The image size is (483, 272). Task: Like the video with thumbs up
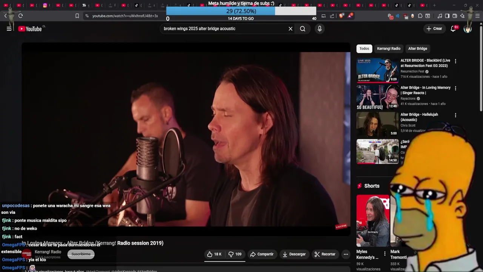[x=214, y=254]
